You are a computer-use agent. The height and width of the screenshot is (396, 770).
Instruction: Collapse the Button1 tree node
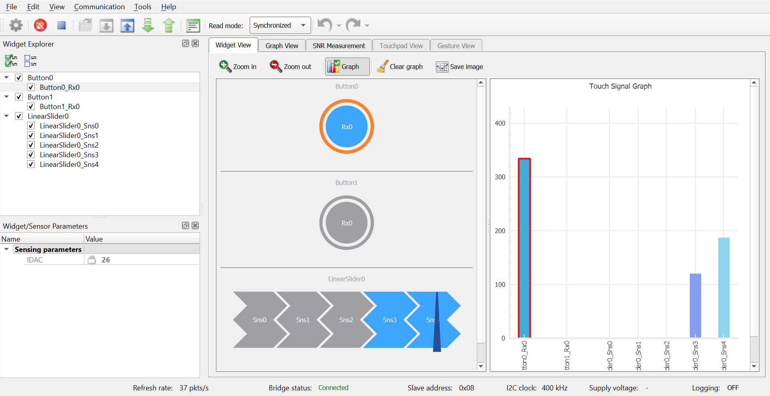click(x=6, y=97)
